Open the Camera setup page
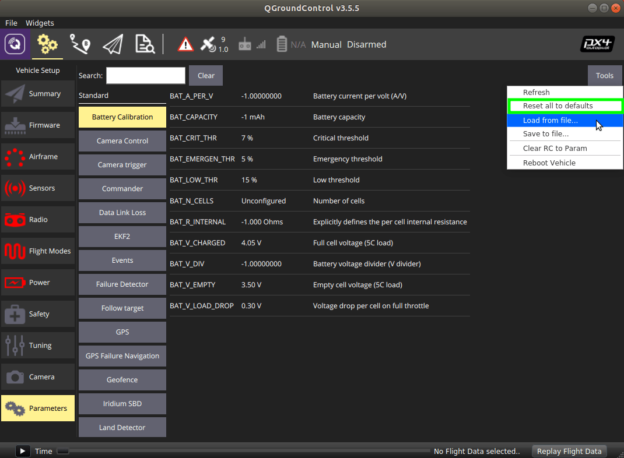Viewport: 624px width, 458px height. 38,377
